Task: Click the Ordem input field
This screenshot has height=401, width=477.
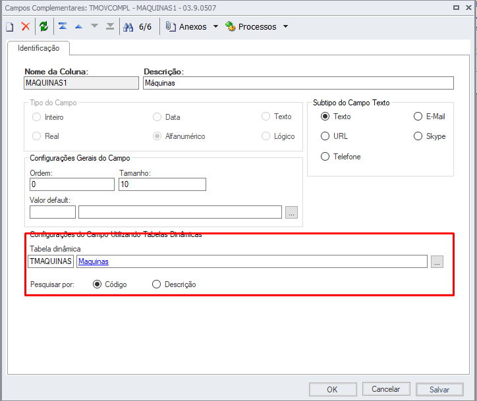Action: coord(72,184)
